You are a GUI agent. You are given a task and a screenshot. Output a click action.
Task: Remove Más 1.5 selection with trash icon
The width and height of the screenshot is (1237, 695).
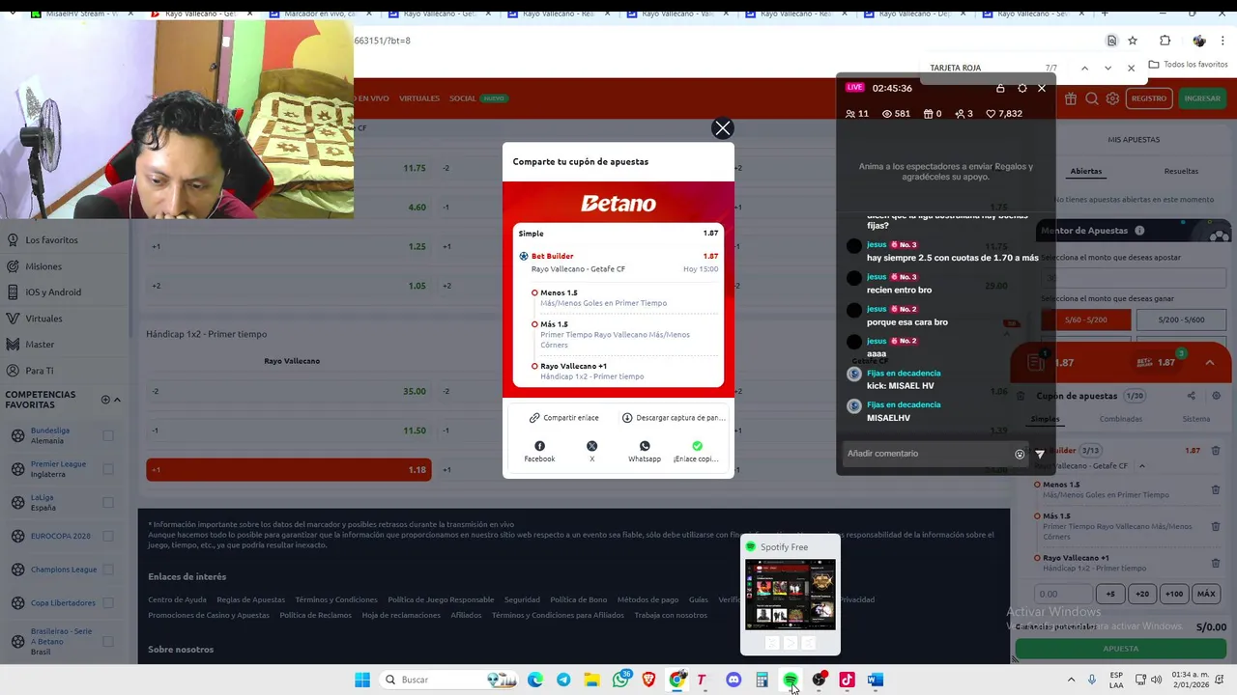(1216, 526)
